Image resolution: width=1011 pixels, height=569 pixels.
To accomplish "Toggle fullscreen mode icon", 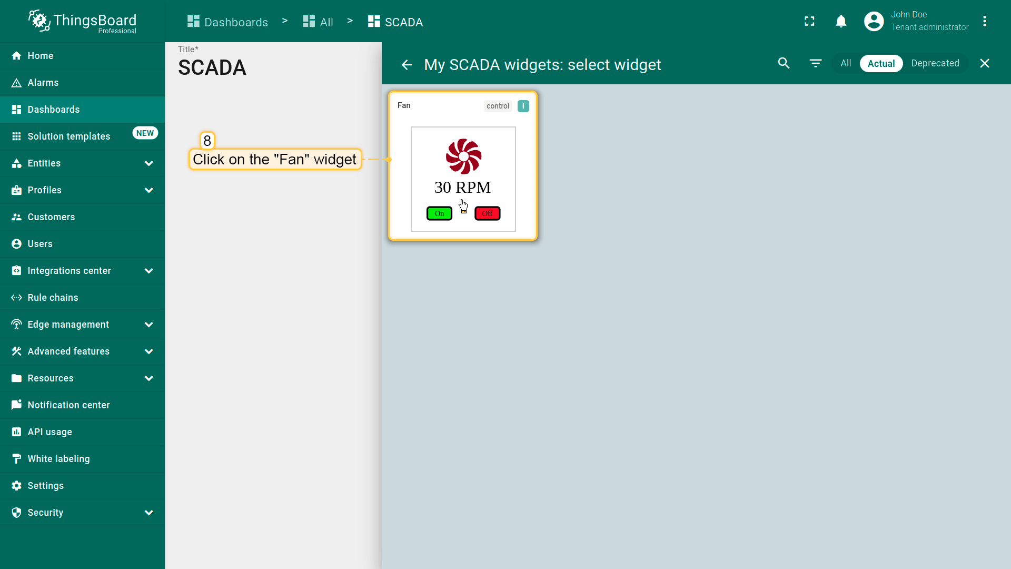I will pyautogui.click(x=809, y=22).
